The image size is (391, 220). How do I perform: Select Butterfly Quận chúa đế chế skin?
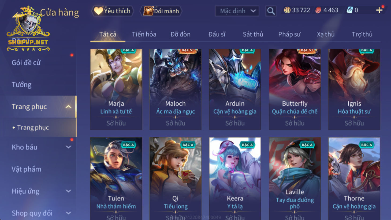point(295,89)
